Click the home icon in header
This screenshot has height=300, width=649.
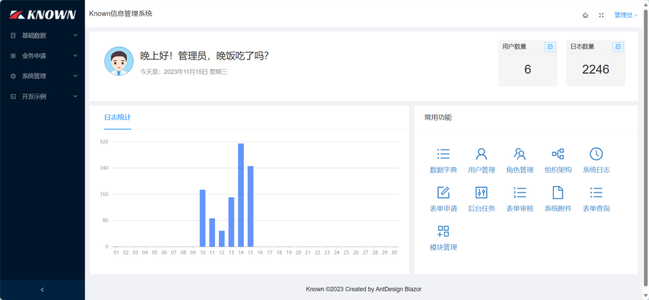pos(585,15)
